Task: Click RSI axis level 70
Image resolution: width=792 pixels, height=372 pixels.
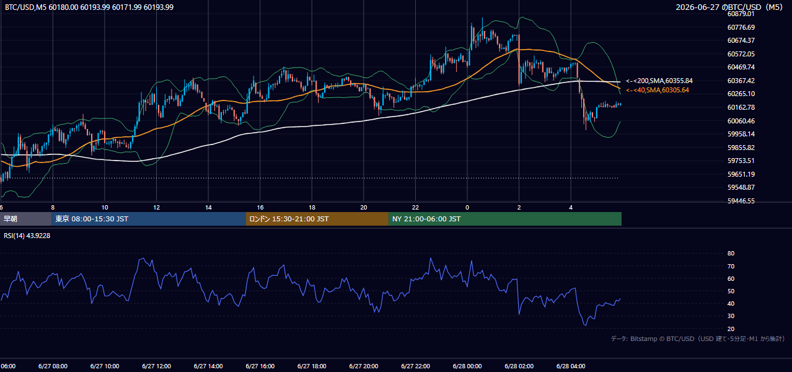Action: pyautogui.click(x=731, y=267)
